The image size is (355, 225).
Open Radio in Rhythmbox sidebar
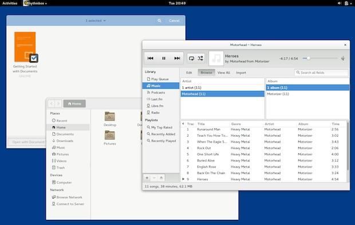pyautogui.click(x=161, y=112)
